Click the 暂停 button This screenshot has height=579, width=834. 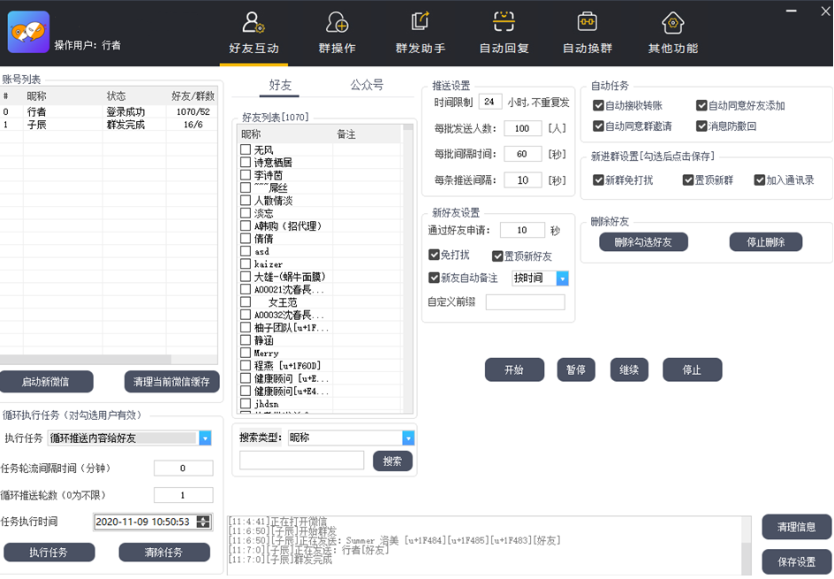[x=575, y=369]
